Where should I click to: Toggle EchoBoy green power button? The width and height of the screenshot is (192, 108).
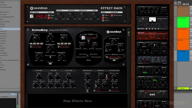click(x=129, y=33)
